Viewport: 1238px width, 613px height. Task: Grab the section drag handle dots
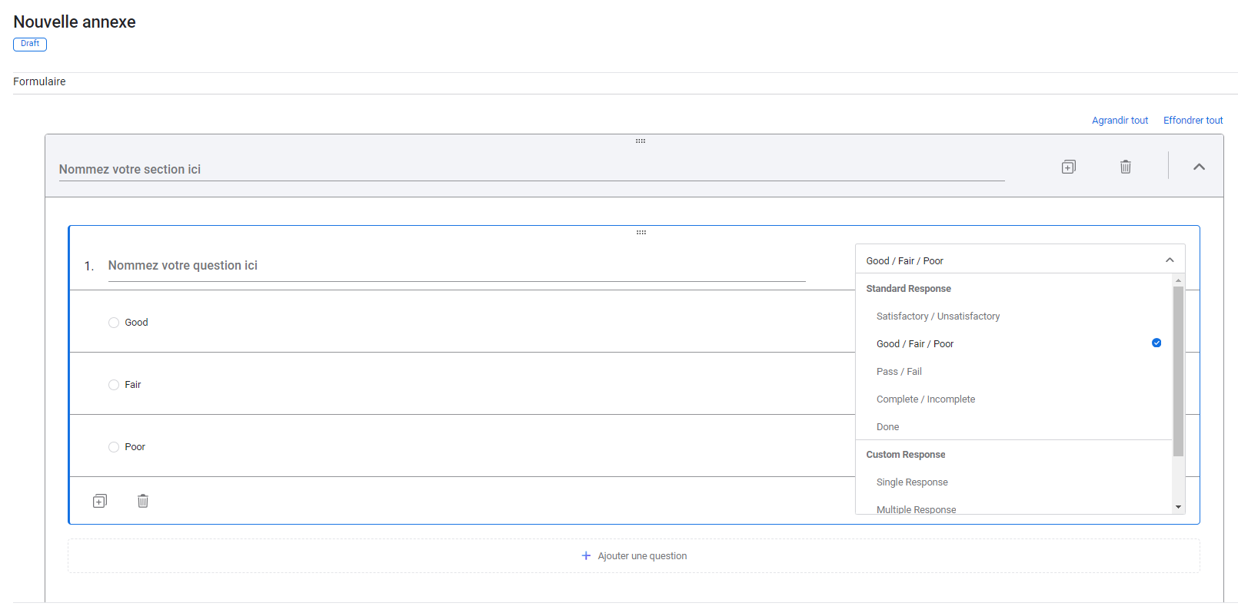point(641,141)
